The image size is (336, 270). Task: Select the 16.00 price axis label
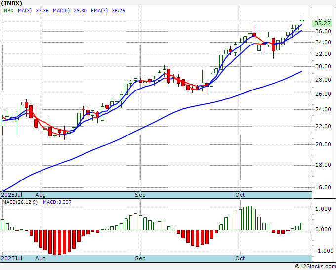[x=323, y=187]
